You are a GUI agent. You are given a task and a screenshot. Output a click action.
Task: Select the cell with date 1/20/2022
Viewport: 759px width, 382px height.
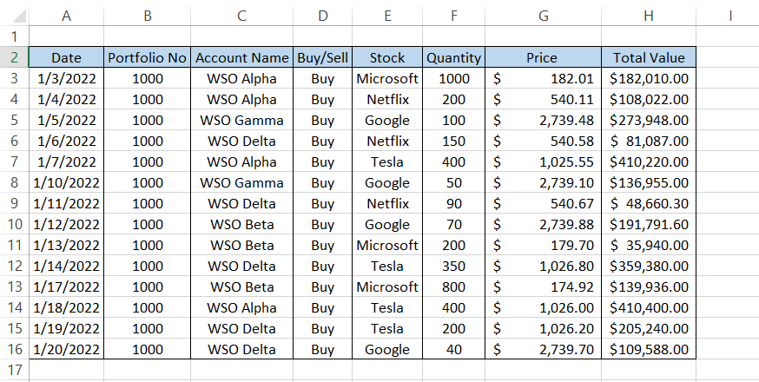[66, 349]
